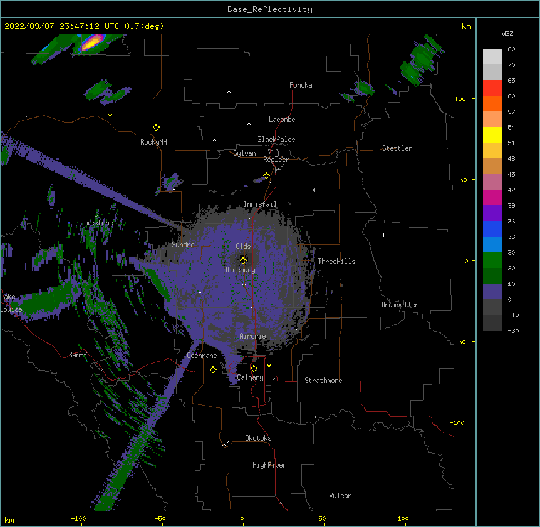Click the 100 km tick on right axis
This screenshot has height=527, width=540.
coord(460,99)
